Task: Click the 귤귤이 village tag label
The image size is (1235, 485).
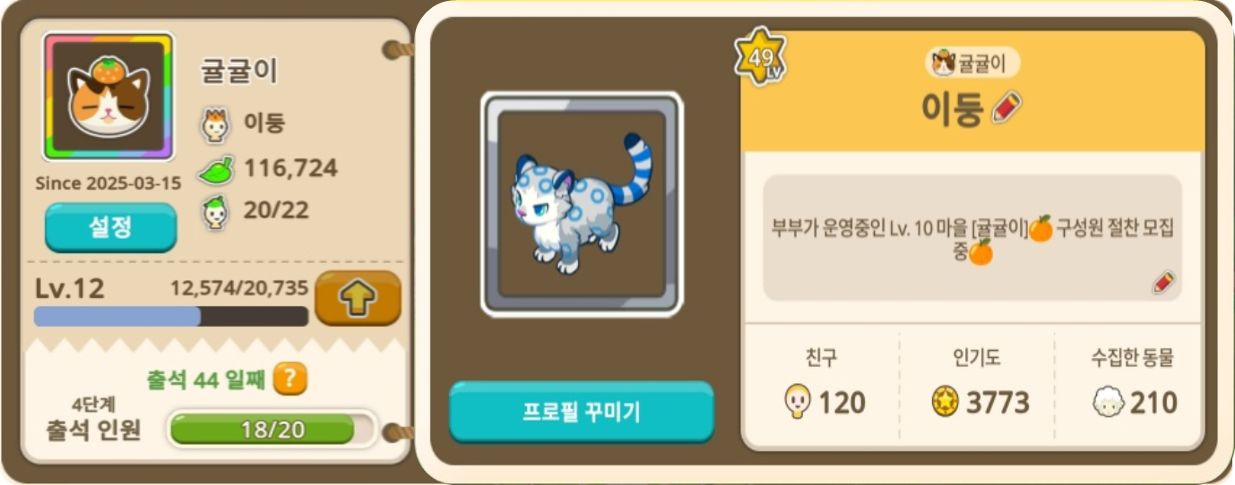Action: coord(972,63)
